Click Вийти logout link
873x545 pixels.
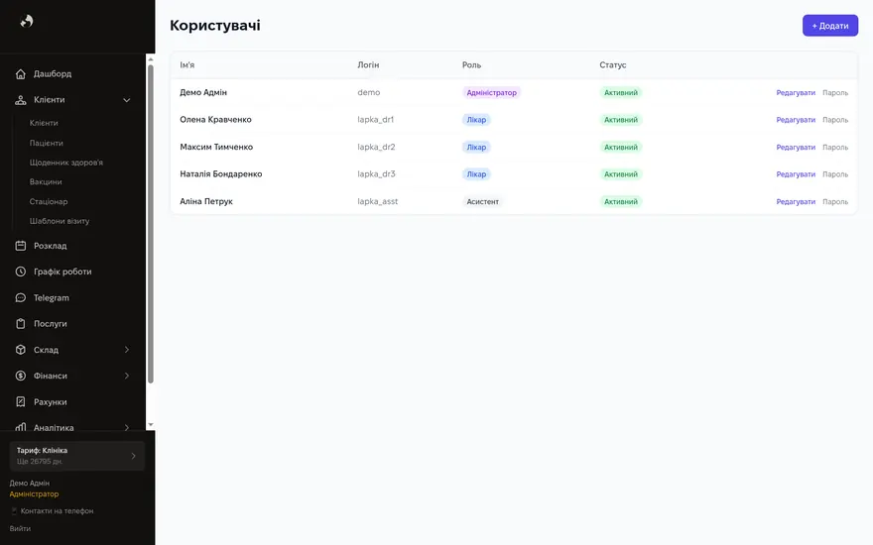click(x=20, y=529)
